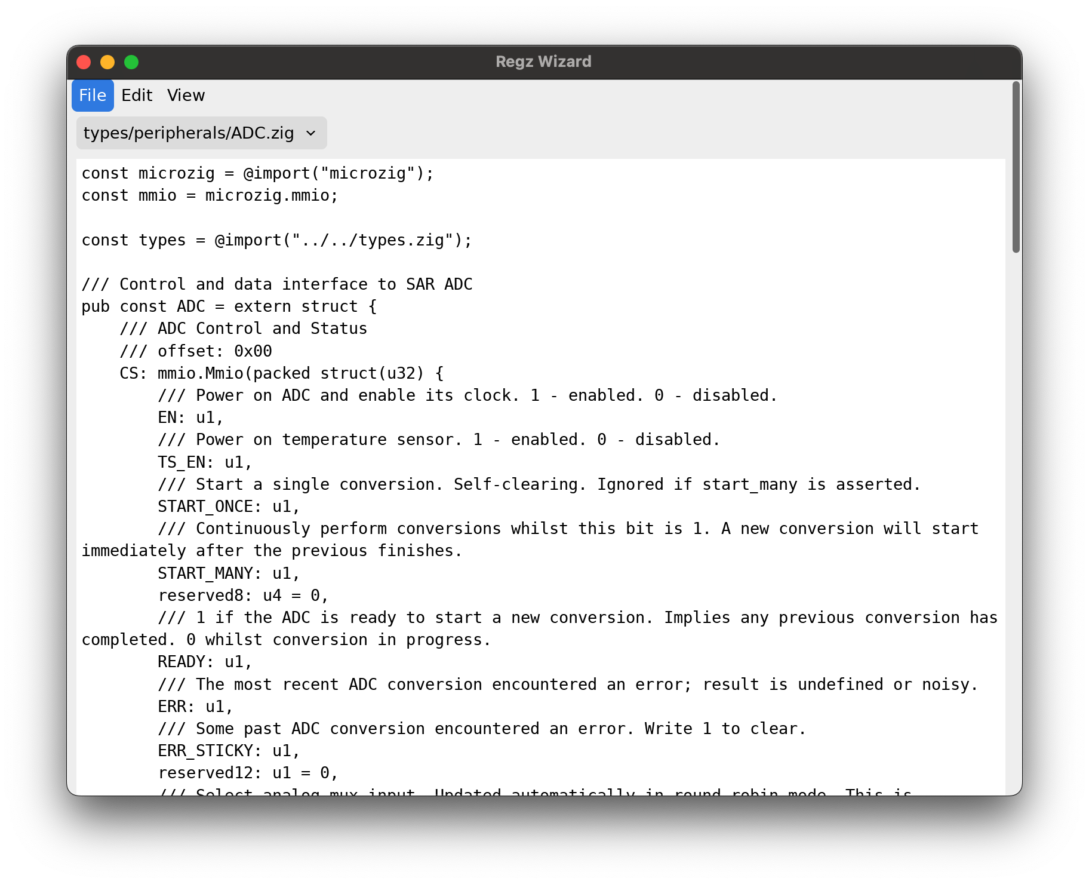Minimize the Regz Wizard window
The height and width of the screenshot is (884, 1089).
coord(107,62)
